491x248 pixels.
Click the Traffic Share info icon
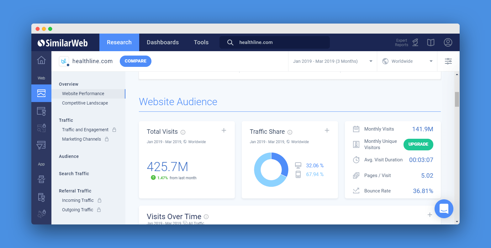click(x=290, y=132)
